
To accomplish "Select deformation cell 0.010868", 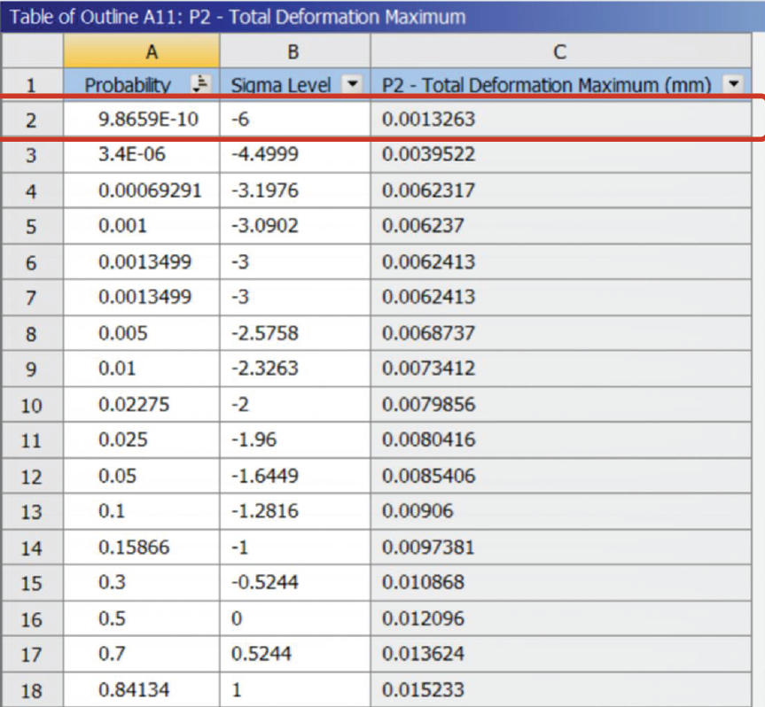I will click(x=560, y=582).
